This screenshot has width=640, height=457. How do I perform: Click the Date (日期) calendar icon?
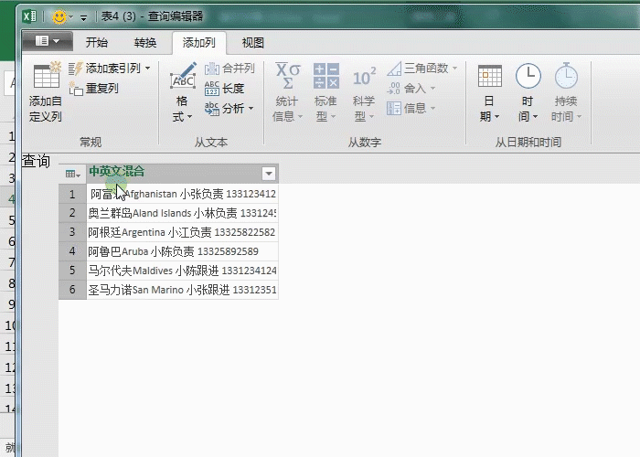(x=490, y=77)
